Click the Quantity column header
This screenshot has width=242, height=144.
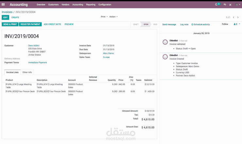click(112, 80)
